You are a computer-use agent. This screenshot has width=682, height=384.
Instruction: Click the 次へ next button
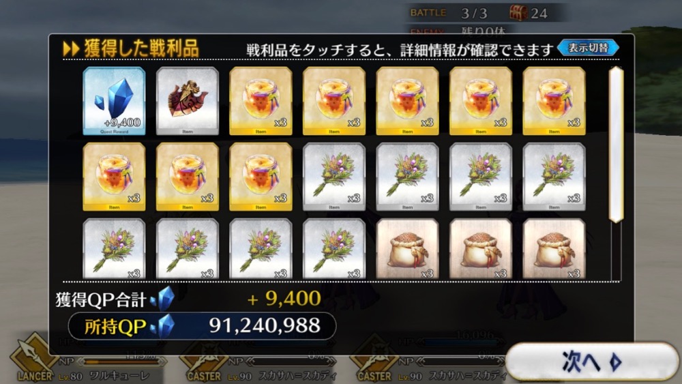[x=591, y=361]
